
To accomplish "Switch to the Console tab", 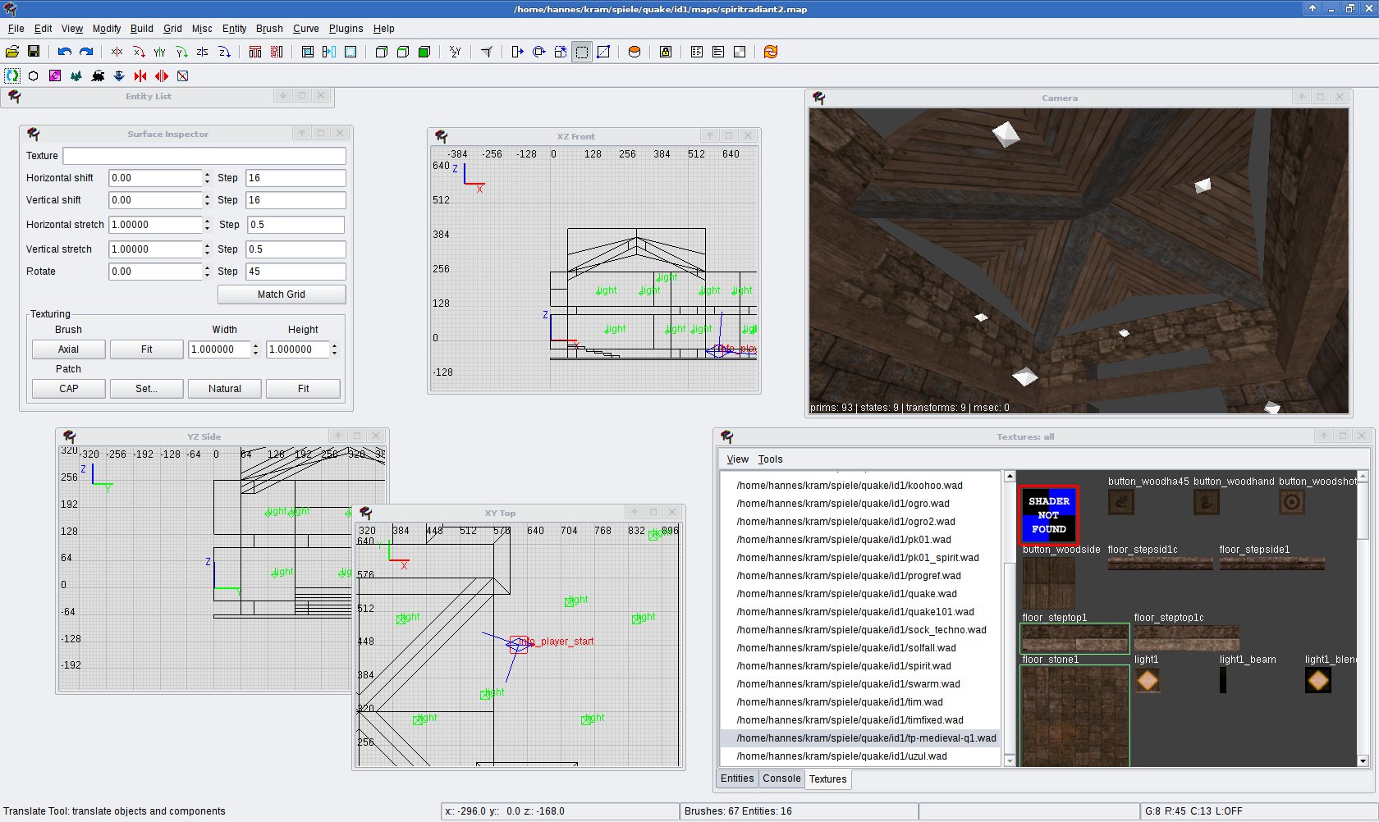I will 781,779.
